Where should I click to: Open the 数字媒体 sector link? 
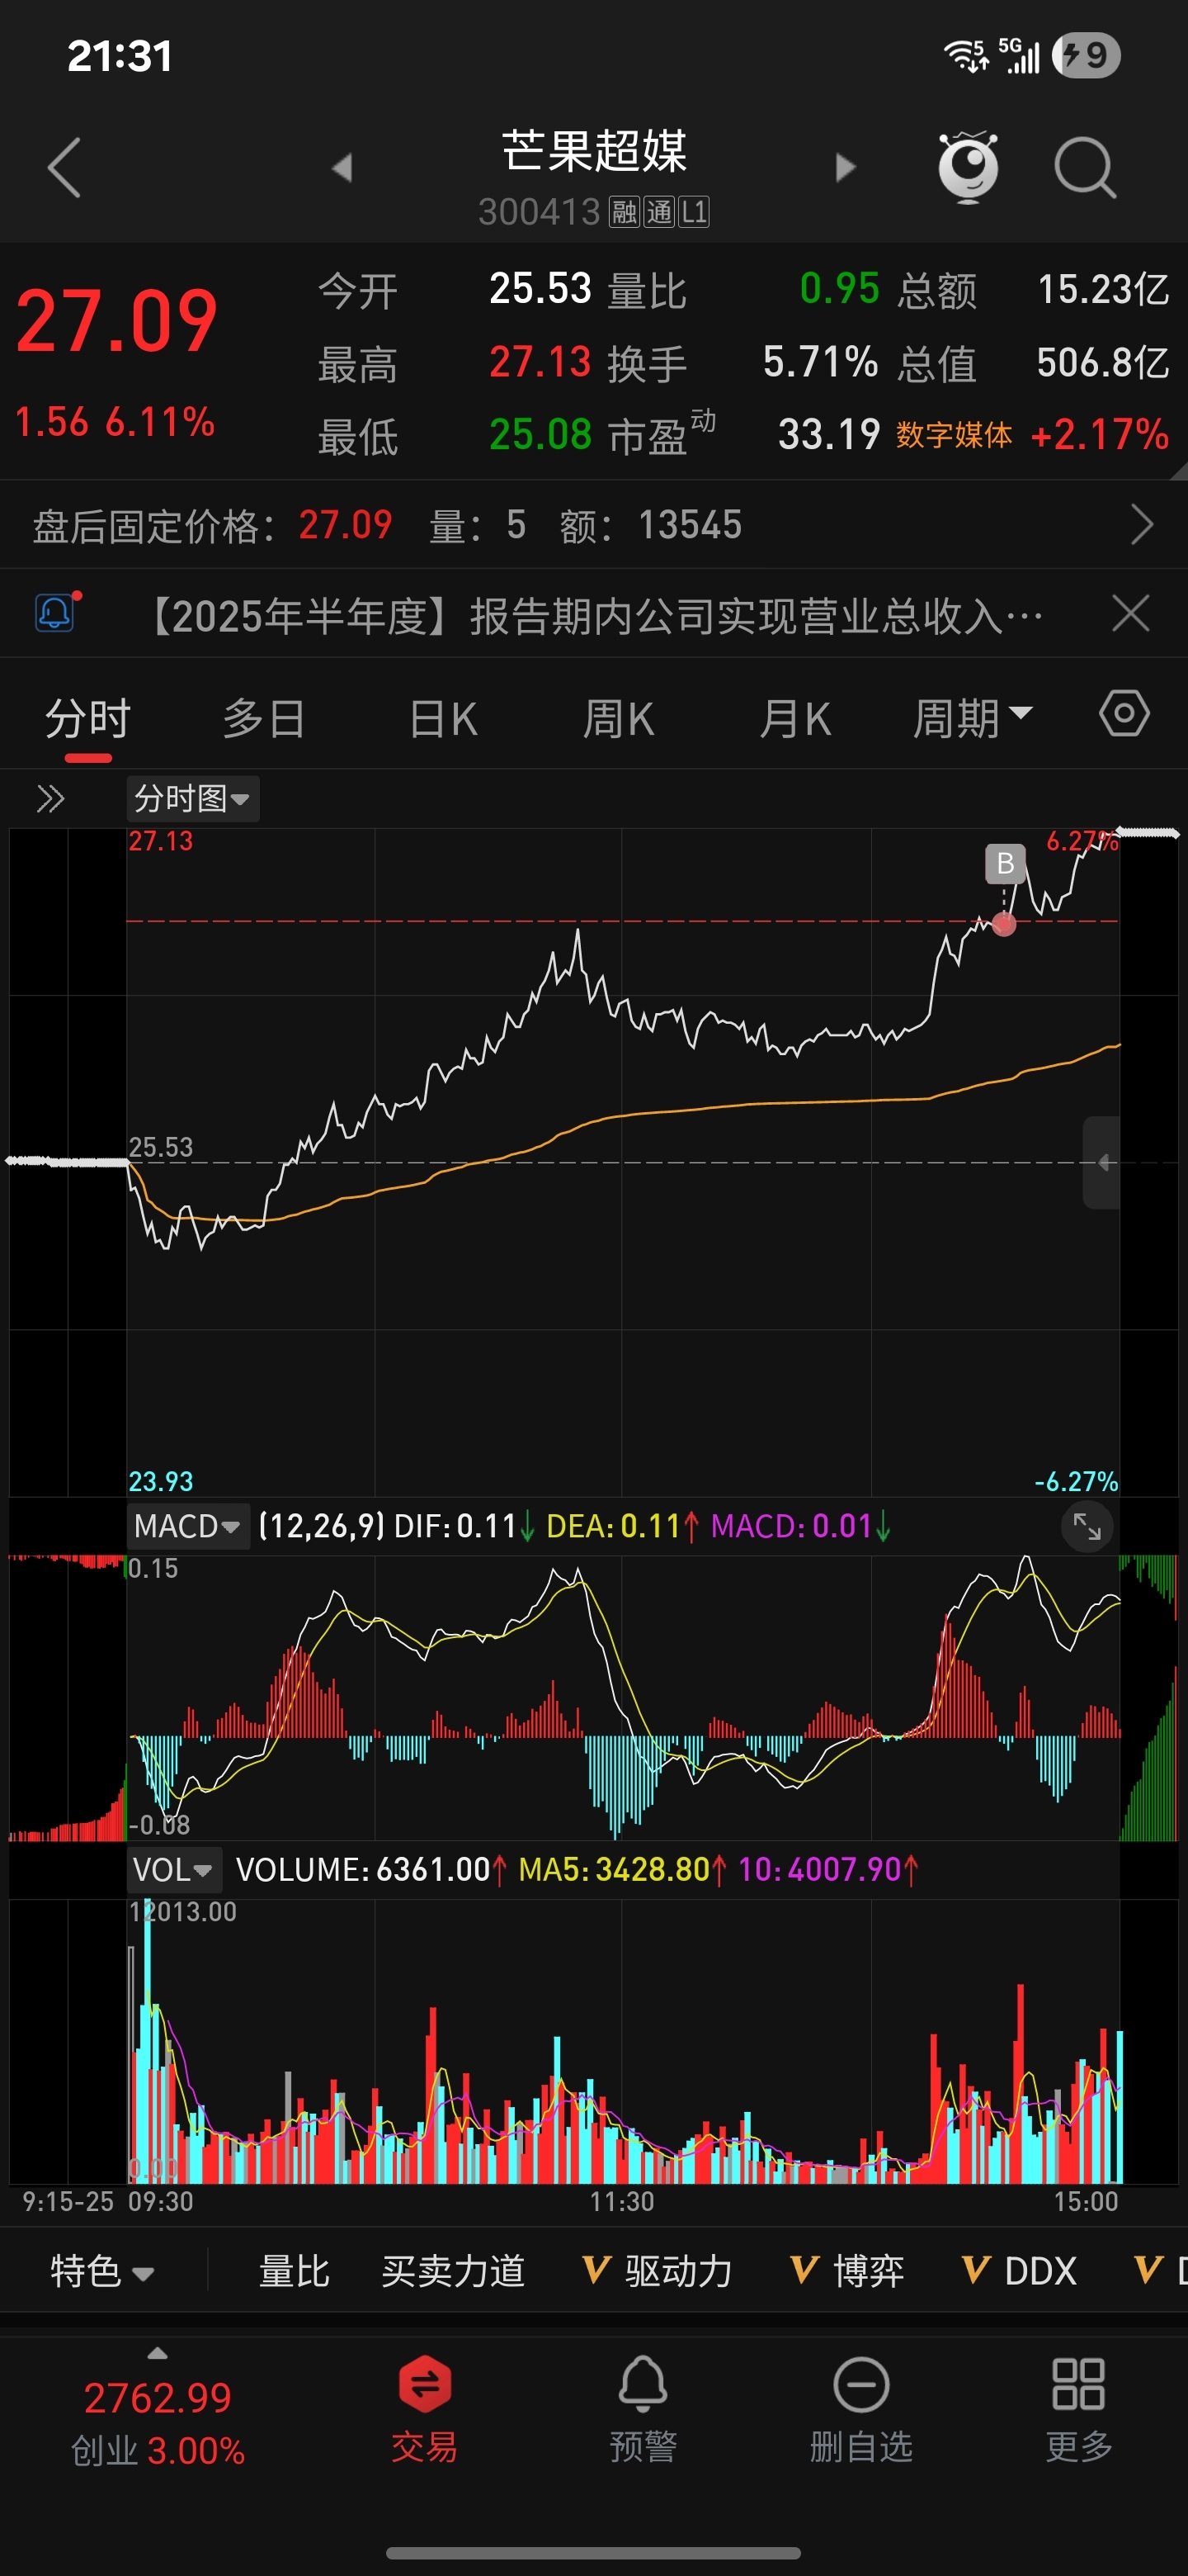955,435
